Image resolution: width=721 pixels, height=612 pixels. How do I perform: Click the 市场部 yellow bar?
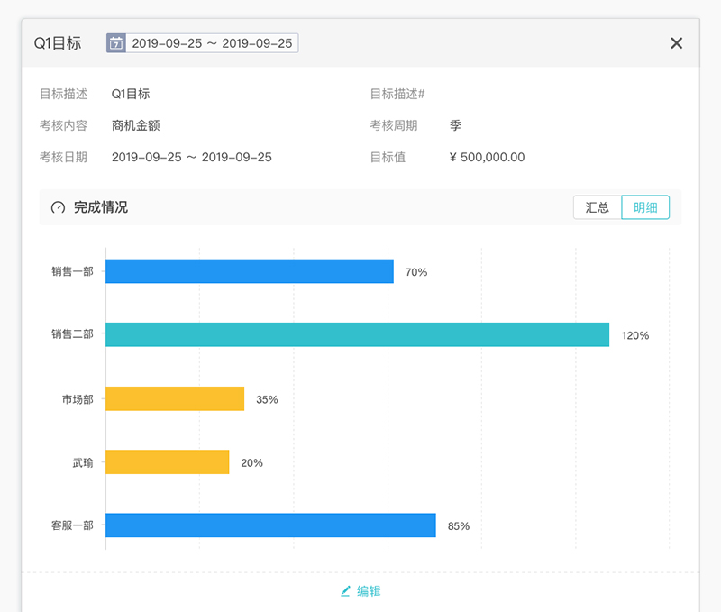coord(175,398)
